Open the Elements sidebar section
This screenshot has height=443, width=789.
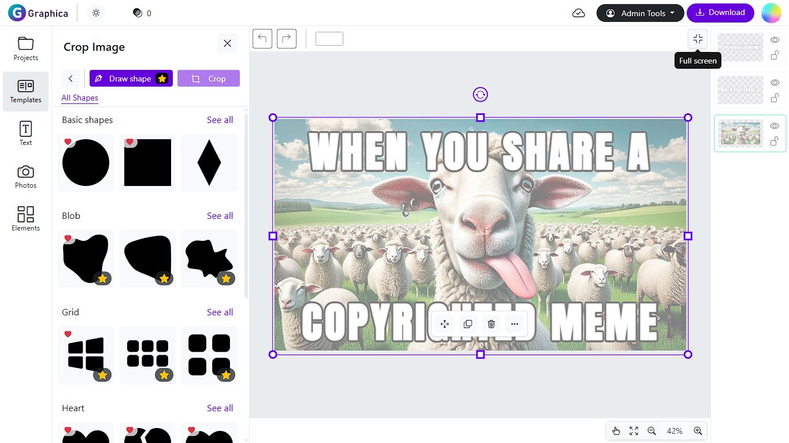[x=25, y=219]
